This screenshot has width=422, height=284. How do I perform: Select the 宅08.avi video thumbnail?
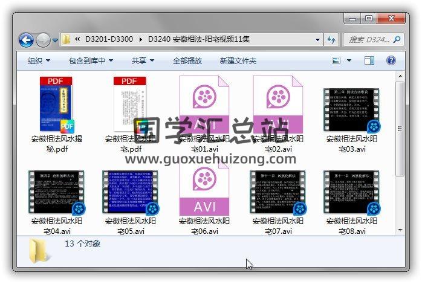coord(351,193)
